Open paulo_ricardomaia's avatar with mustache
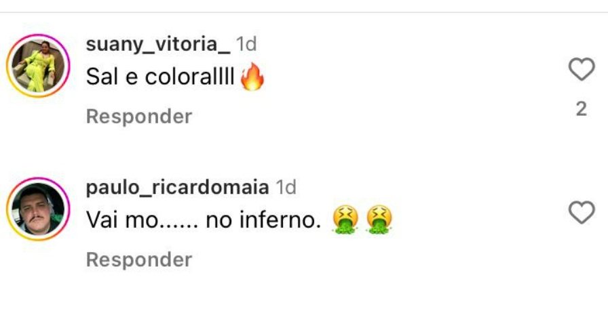 (x=38, y=209)
